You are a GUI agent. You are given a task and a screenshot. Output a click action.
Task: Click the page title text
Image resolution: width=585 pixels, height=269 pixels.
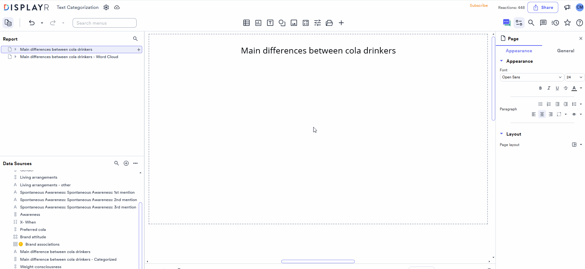click(318, 51)
